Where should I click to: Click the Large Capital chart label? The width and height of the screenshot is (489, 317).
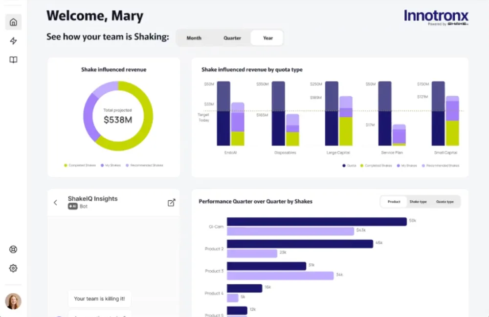[x=338, y=152]
